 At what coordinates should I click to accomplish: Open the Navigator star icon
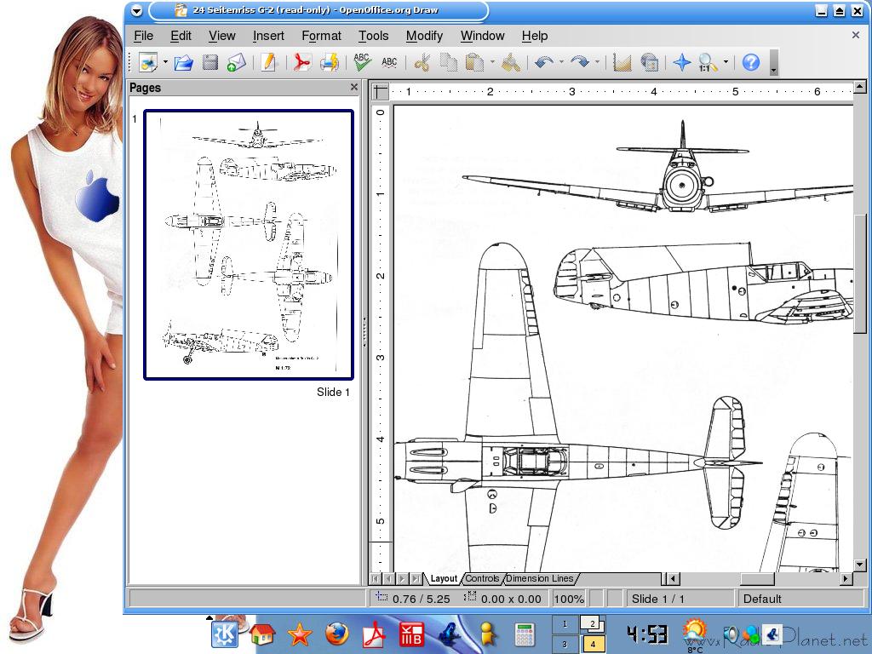[x=681, y=62]
